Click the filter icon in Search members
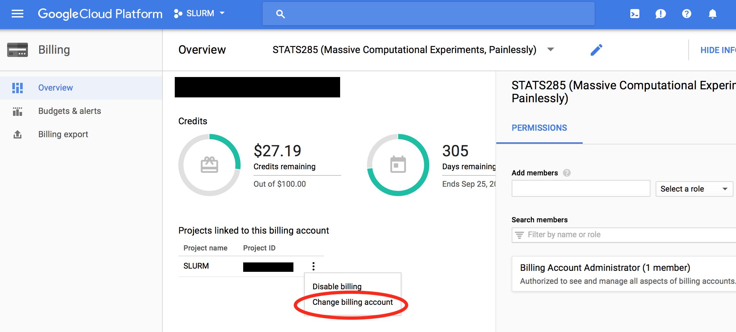The image size is (736, 332). 519,235
